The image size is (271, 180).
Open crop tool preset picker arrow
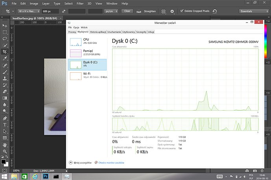(13, 11)
